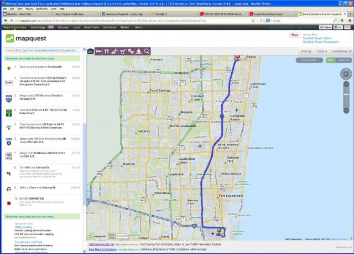Expand the first few steps zoom link

(29, 59)
